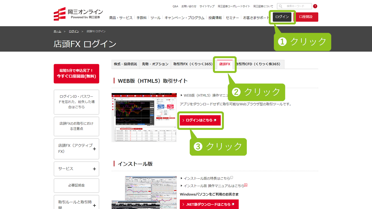
Task: Open 必要証拠金 sidebar item
Action: 76,185
